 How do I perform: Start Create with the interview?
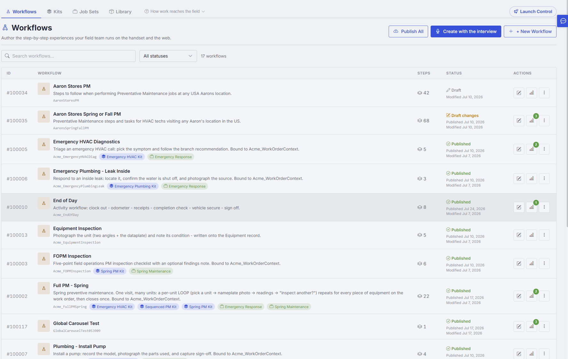pos(466,31)
